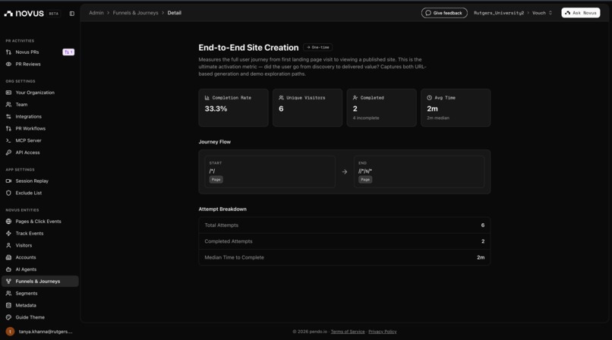Click the Funnels & Journeys icon

pyautogui.click(x=8, y=281)
